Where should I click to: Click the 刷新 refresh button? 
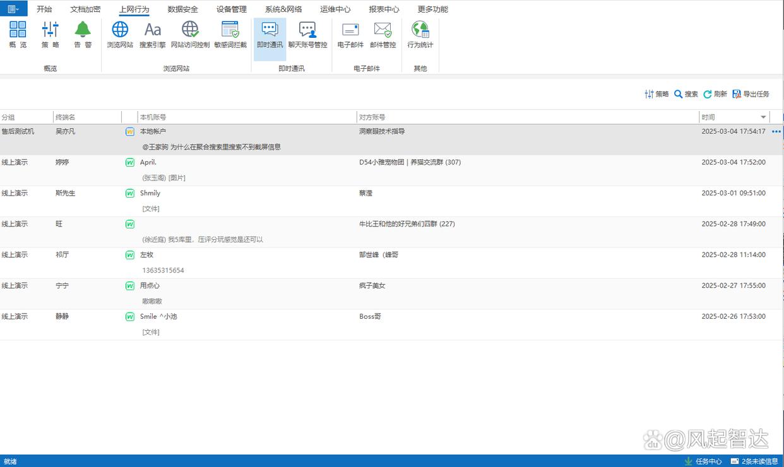[x=715, y=94]
